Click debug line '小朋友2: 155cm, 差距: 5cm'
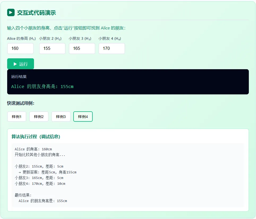 (x=39, y=166)
